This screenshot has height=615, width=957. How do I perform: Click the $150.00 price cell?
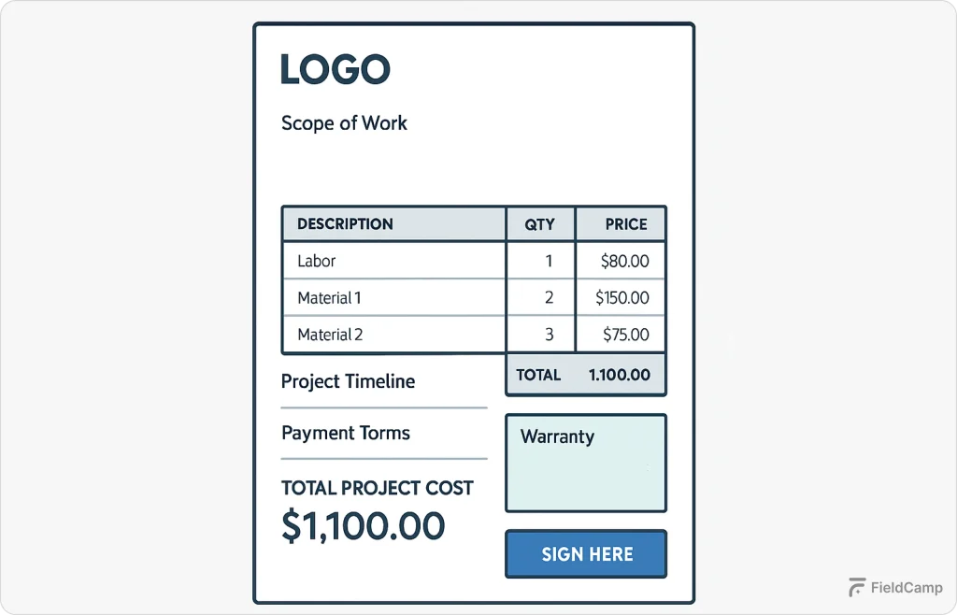tap(621, 298)
